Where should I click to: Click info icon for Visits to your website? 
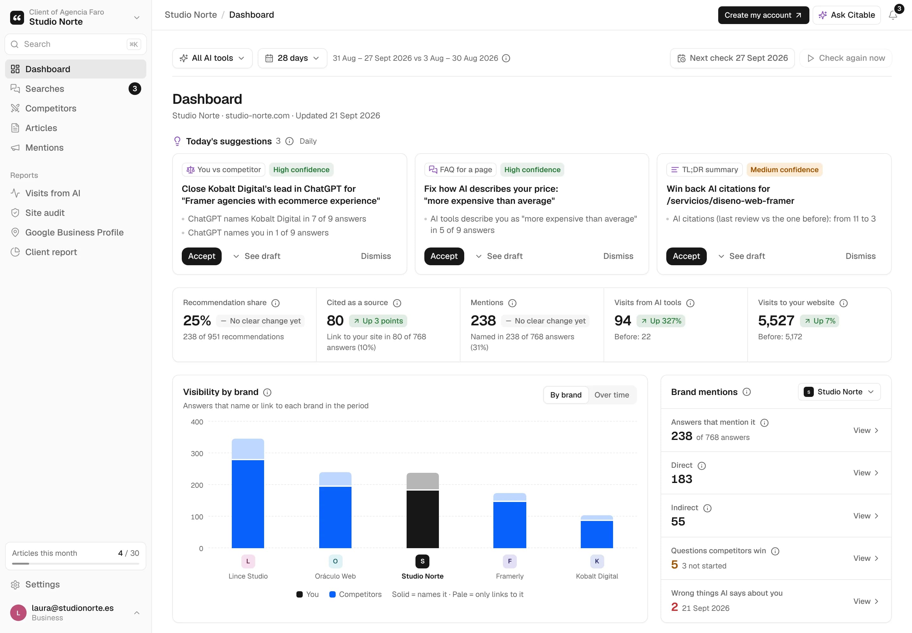click(x=844, y=303)
